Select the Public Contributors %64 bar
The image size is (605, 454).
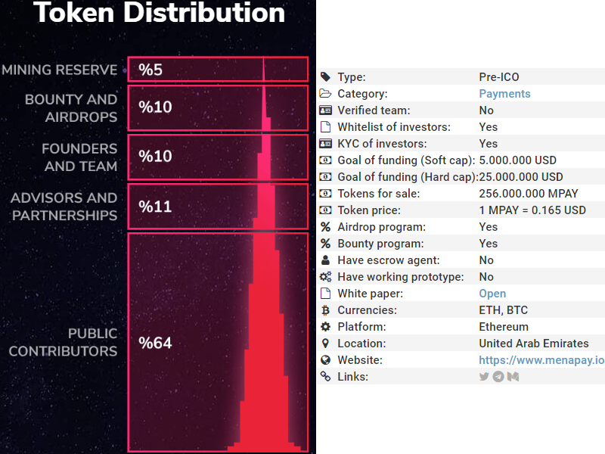coord(218,342)
